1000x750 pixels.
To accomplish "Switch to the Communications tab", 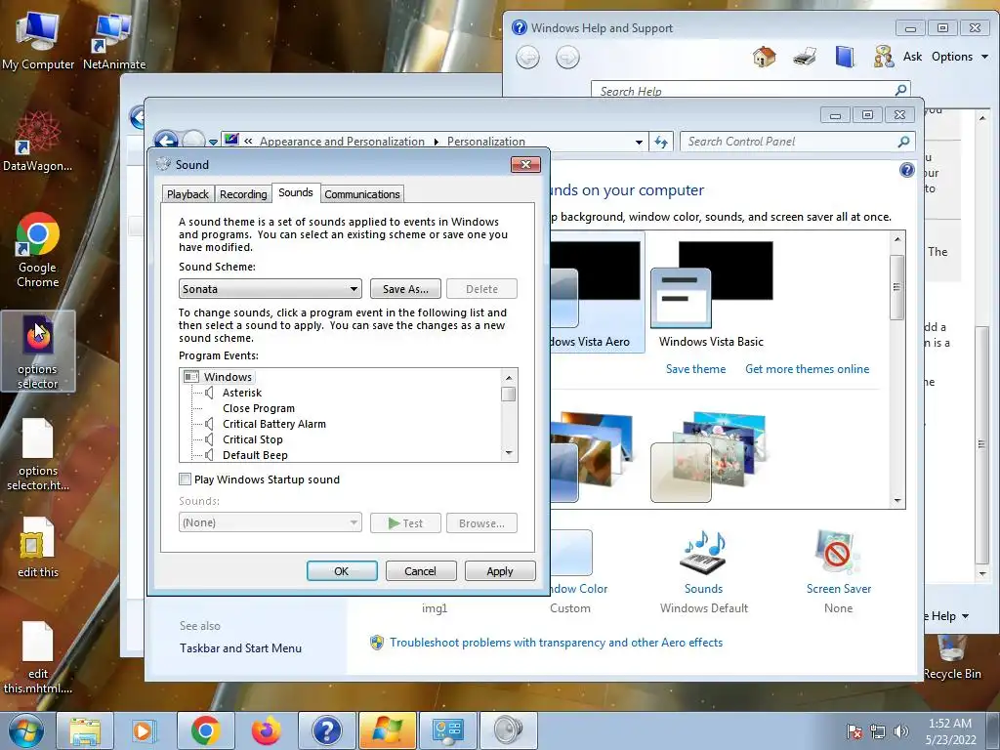I will coord(362,194).
